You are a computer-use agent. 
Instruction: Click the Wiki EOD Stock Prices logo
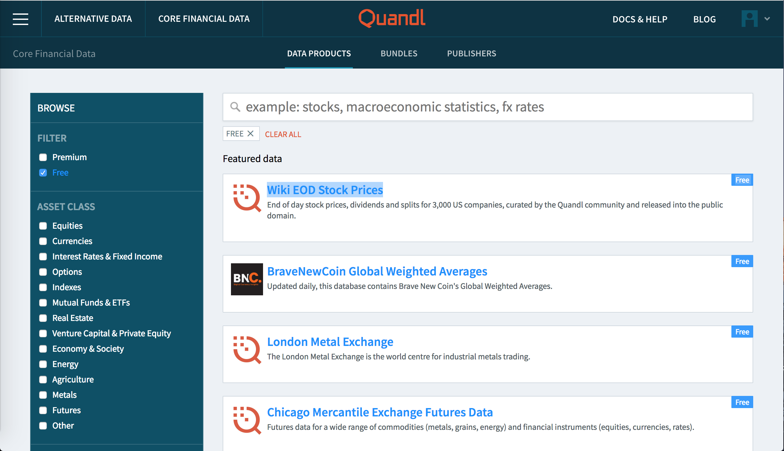(x=247, y=198)
